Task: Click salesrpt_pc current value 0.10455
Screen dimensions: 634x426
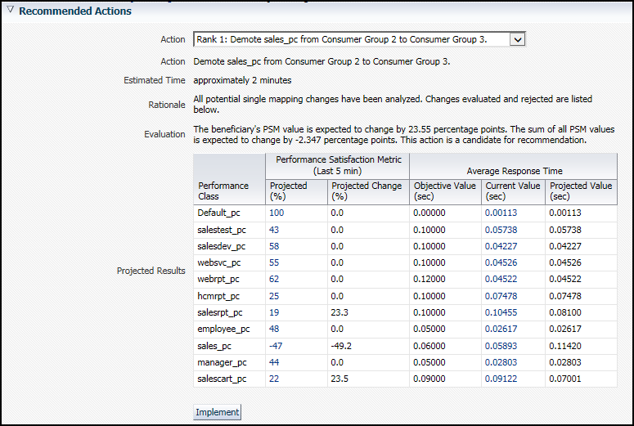Action: 499,312
